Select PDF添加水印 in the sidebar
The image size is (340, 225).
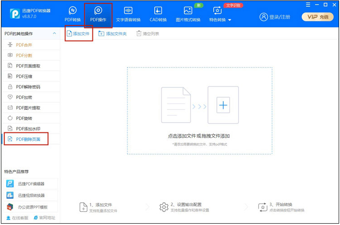[x=30, y=129]
